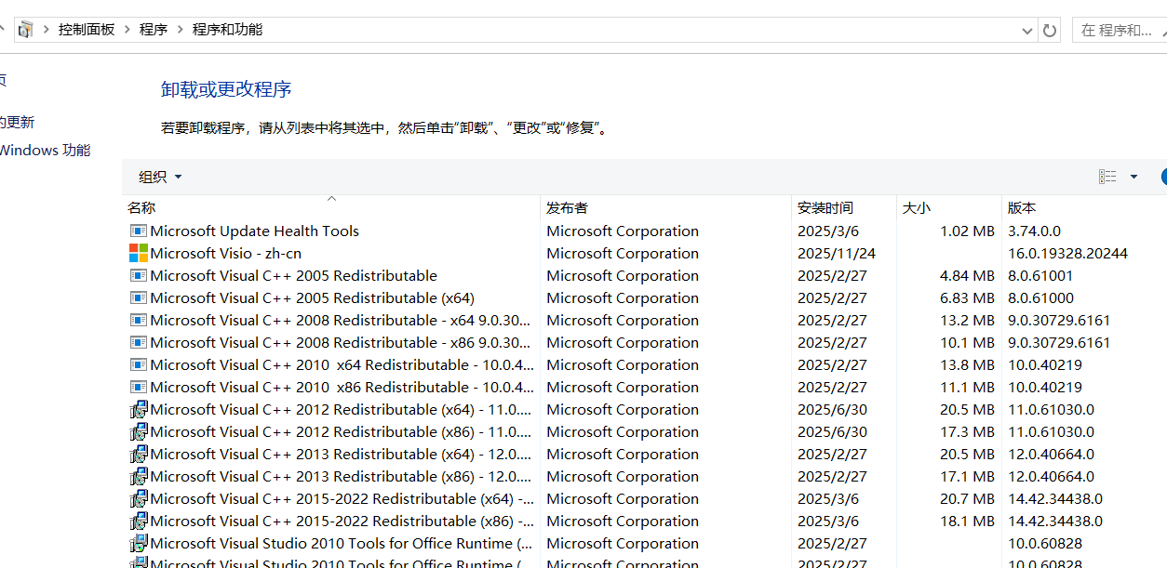Image resolution: width=1167 pixels, height=568 pixels.
Task: Expand chevron after 控制面板 in breadcrumb
Action: (127, 30)
